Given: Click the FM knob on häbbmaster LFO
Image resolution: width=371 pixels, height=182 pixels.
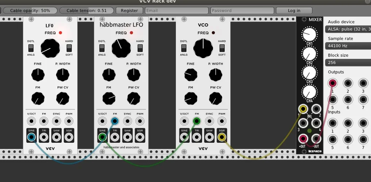Looking at the screenshot, I should 109,98.
